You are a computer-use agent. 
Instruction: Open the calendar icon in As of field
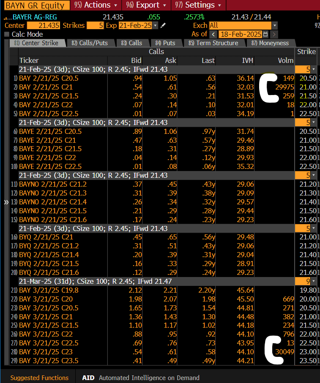[x=265, y=34]
